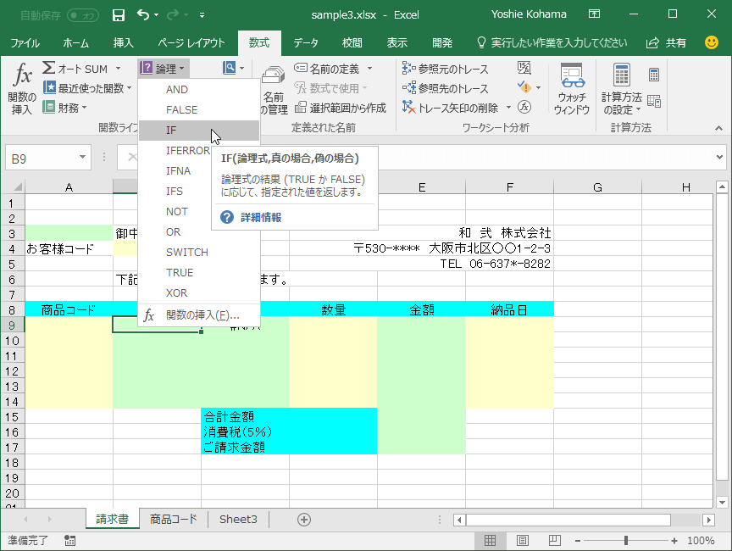
Task: Open the Financial (財務) functions icon
Action: point(48,107)
